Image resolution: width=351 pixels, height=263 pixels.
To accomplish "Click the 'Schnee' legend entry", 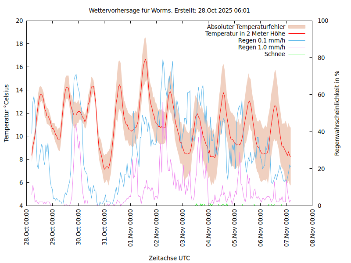I will (x=275, y=54).
